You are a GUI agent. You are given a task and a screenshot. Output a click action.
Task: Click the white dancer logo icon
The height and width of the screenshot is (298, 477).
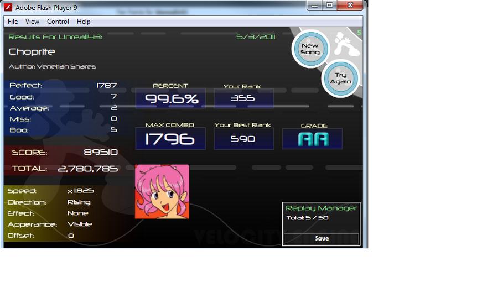tap(346, 44)
